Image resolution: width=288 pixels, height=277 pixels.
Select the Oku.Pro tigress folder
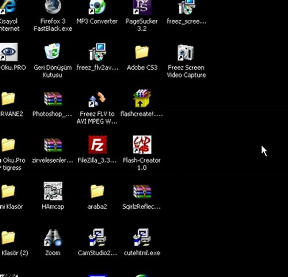click(8, 145)
